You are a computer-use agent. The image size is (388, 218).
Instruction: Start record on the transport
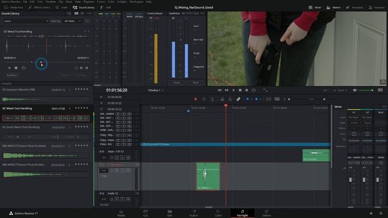point(247,90)
